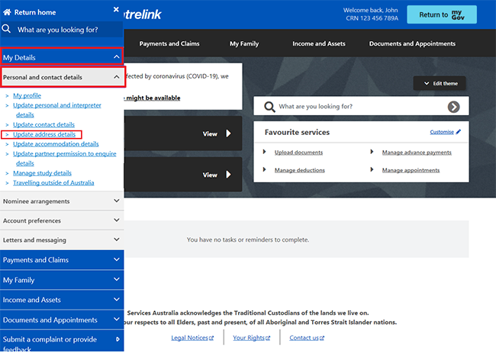496x353 pixels.
Task: Expand Income and Assets in side menu
Action: [x=62, y=300]
